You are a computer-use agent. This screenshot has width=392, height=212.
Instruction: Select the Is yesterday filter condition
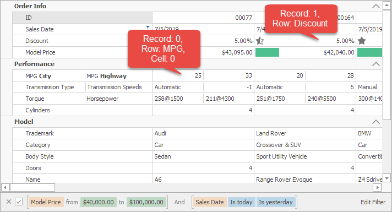(x=275, y=202)
